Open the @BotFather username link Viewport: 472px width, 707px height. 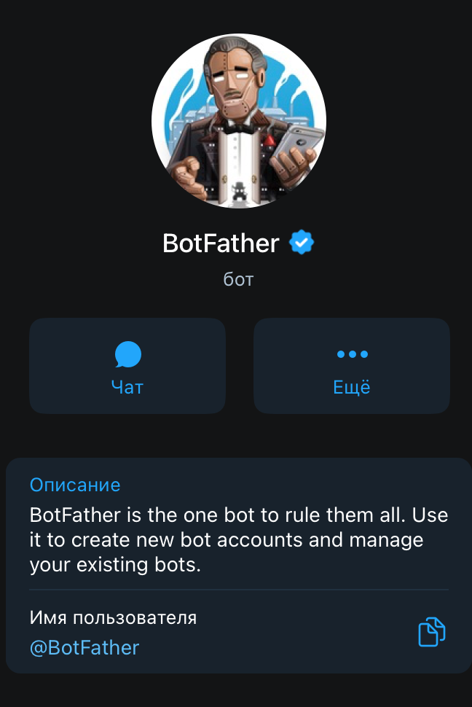[84, 647]
